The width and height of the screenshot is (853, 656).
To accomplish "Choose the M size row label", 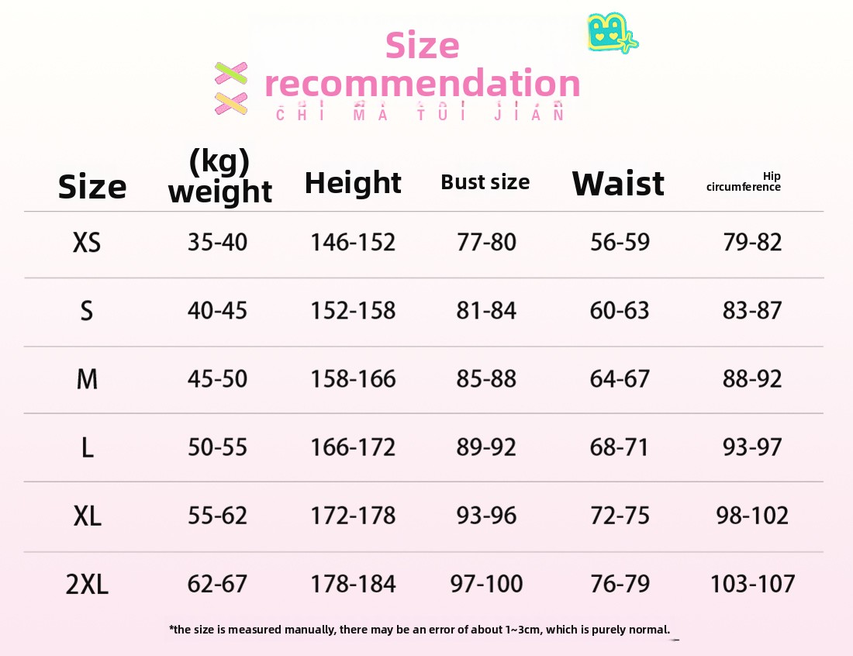I will coord(87,380).
